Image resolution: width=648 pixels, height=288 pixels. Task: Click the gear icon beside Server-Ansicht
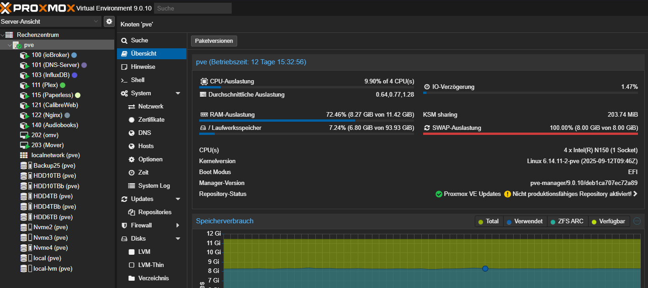109,21
